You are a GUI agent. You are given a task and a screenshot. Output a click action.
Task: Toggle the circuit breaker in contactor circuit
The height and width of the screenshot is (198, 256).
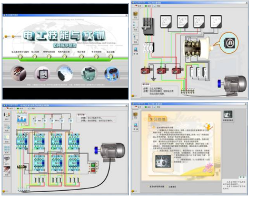point(22,118)
